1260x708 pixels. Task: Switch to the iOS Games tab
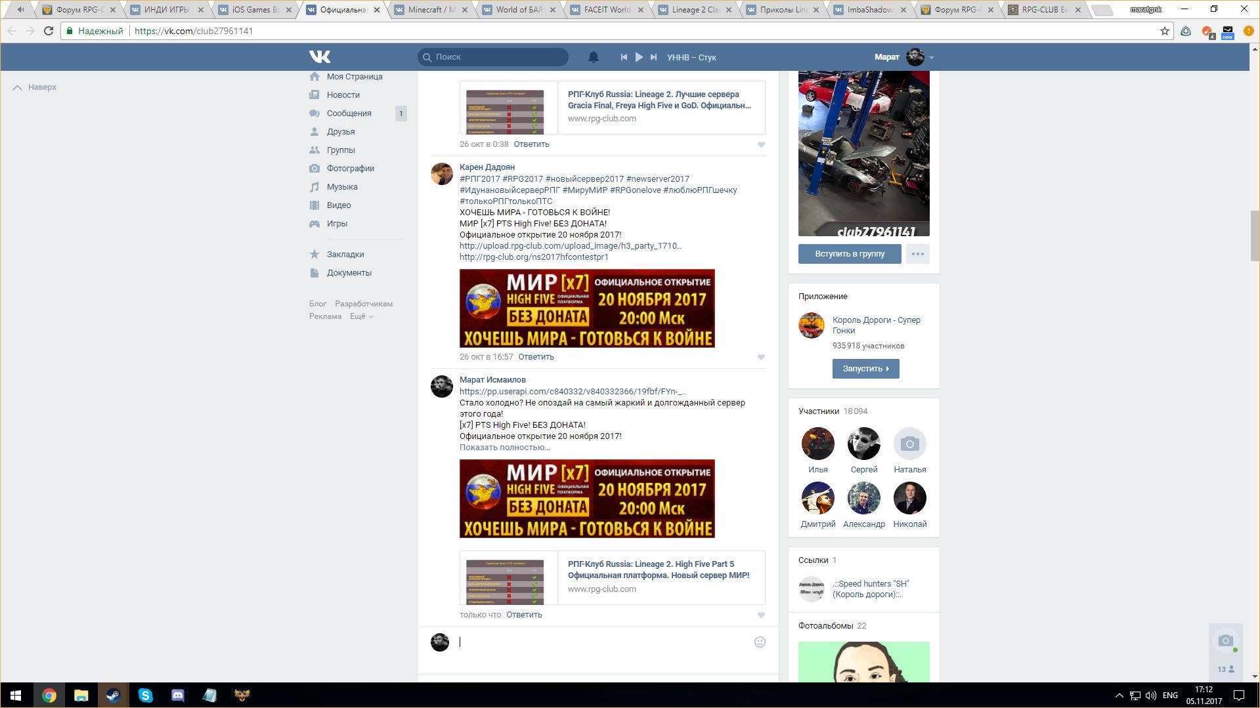pyautogui.click(x=255, y=10)
